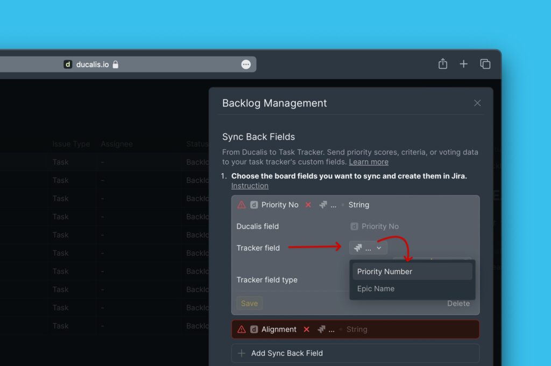Click the browser Share icon
The width and height of the screenshot is (551, 366).
tap(442, 64)
